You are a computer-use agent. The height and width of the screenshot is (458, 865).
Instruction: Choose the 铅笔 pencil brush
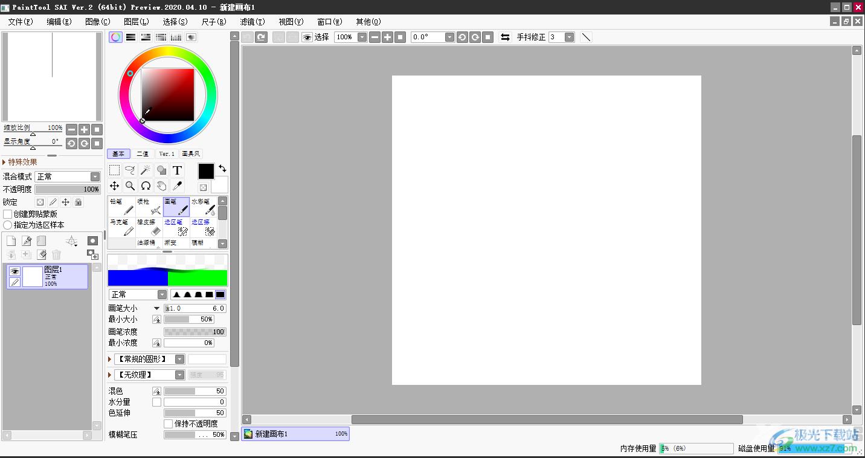click(121, 207)
